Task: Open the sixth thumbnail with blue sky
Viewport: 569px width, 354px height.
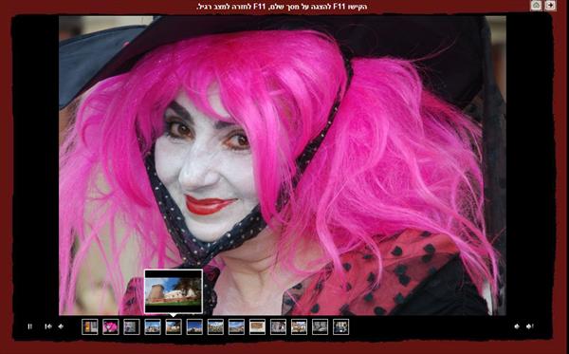Action: tap(194, 326)
